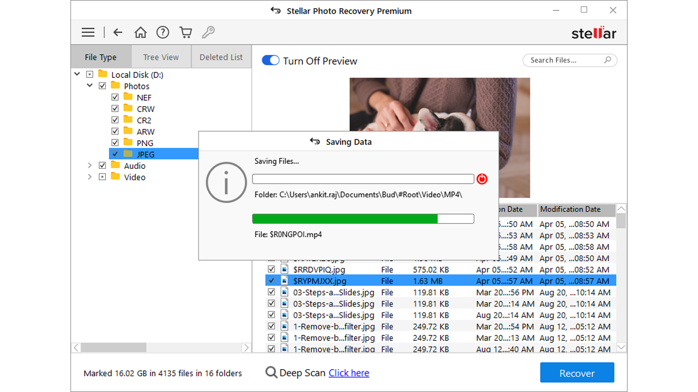Image resolution: width=698 pixels, height=392 pixels.
Task: Open Deep Scan 'Click here' link
Action: coord(348,373)
